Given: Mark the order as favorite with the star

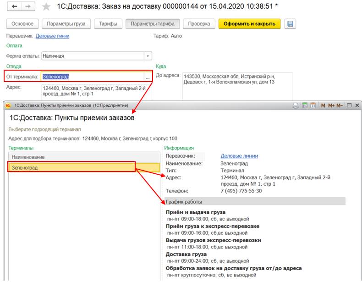Looking at the screenshot, I should 46,6.
